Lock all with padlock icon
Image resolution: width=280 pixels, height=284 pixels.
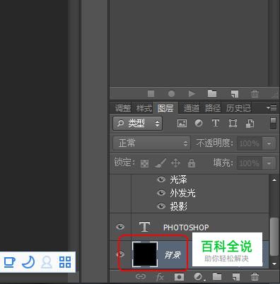192,163
